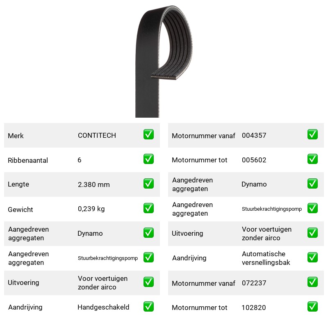Click the checkmark beside Gewicht 0,239 kg
The height and width of the screenshot is (328, 328).
(148, 208)
